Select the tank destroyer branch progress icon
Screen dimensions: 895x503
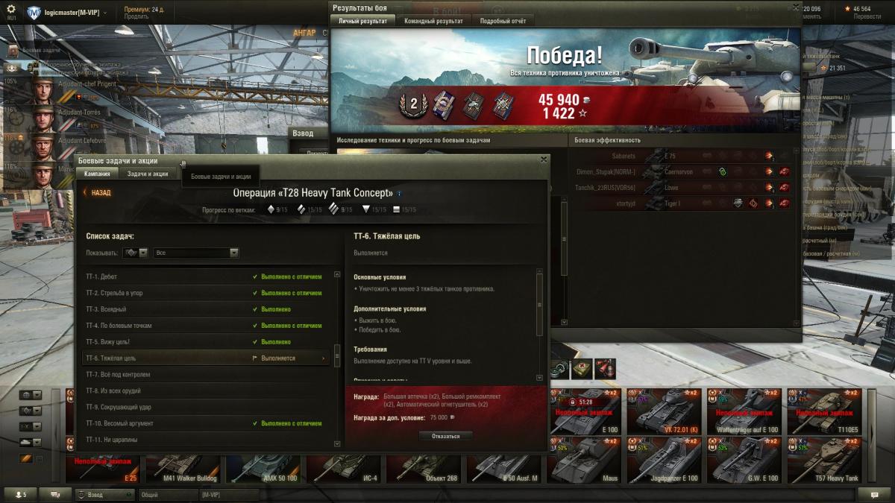[x=366, y=209]
